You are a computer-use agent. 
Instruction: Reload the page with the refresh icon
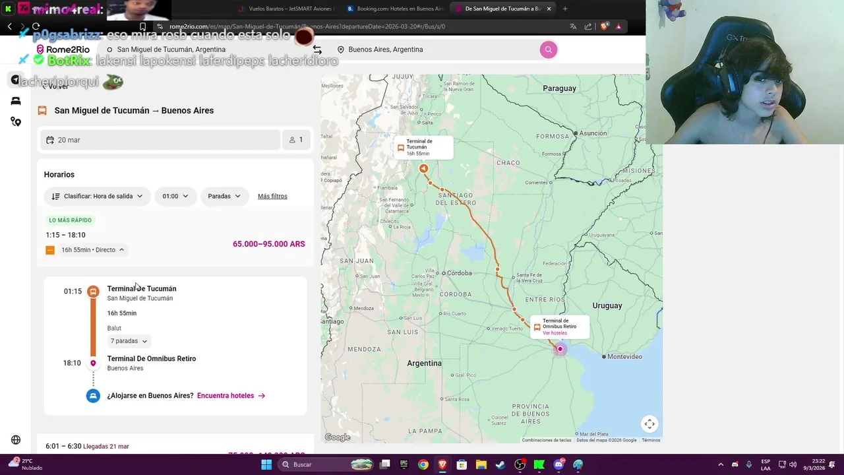[36, 26]
